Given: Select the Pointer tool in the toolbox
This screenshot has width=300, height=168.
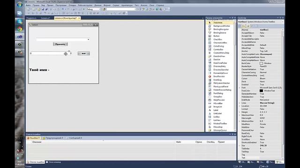Looking at the screenshot, I should (220, 22).
